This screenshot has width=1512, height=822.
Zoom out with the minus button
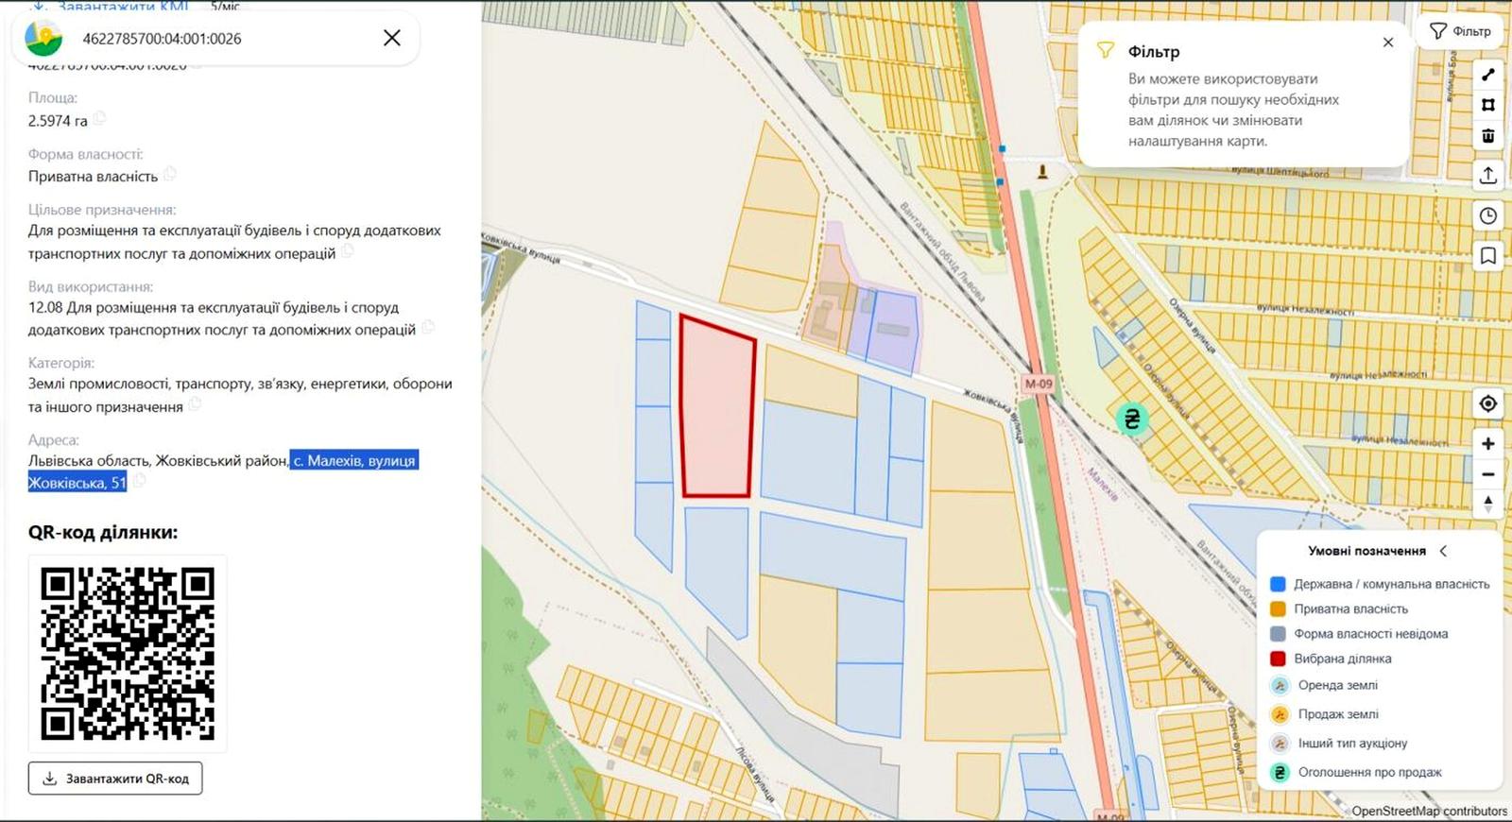1487,474
